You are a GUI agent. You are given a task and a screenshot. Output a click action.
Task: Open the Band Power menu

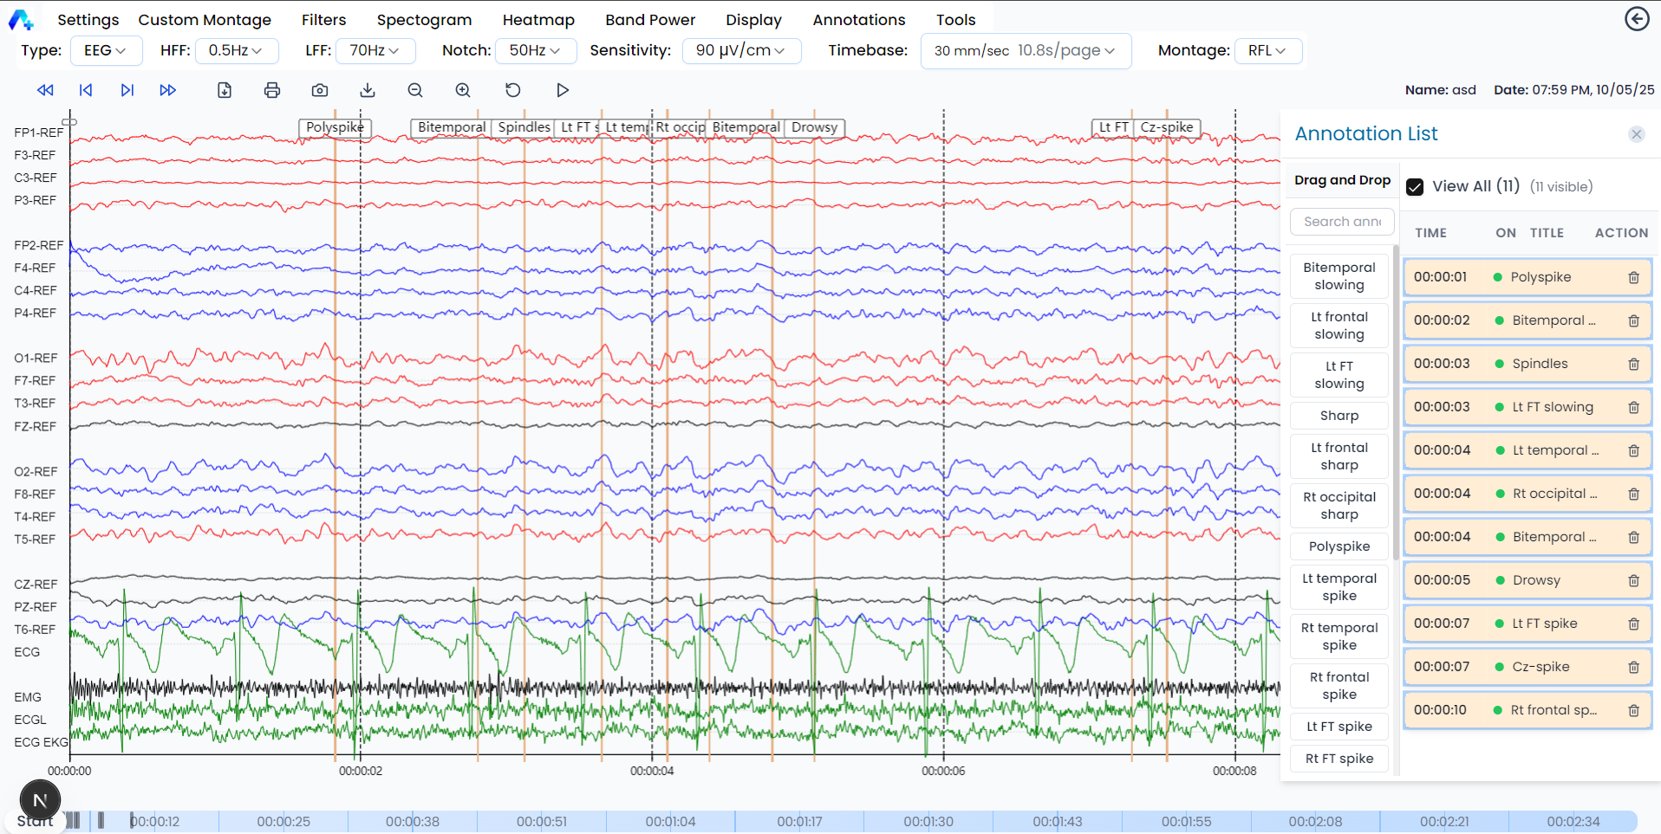click(650, 20)
